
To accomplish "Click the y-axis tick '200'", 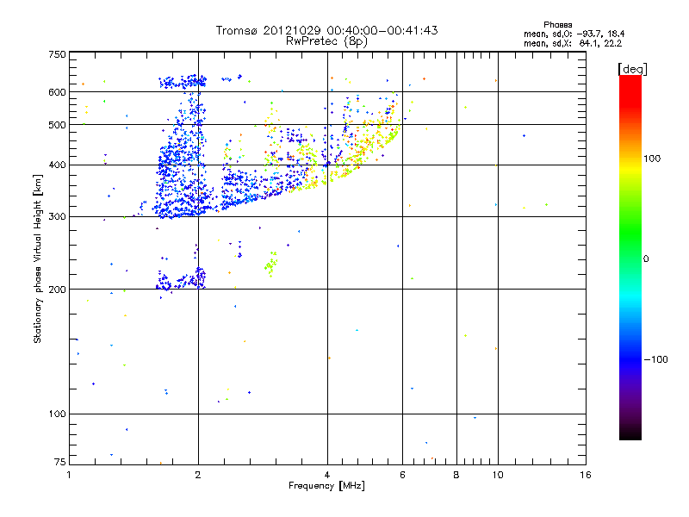I will 57,290.
